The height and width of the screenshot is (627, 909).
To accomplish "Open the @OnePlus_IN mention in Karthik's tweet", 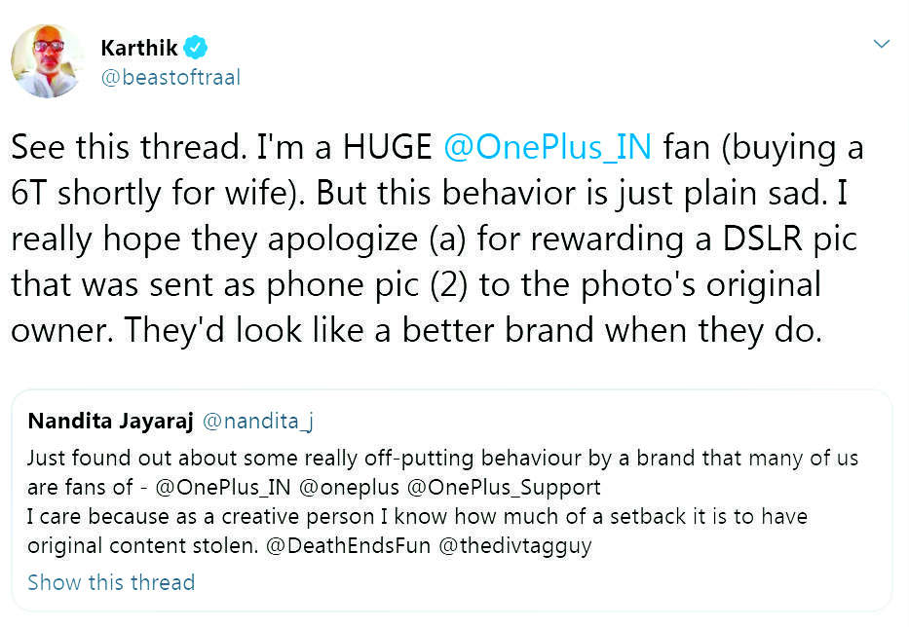I will 548,148.
